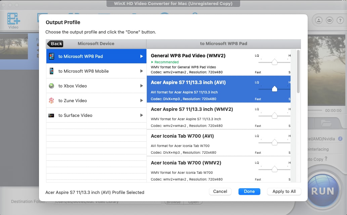This screenshot has height=215, width=347.
Task: Click the Destination Folder path field
Action: [x=107, y=202]
